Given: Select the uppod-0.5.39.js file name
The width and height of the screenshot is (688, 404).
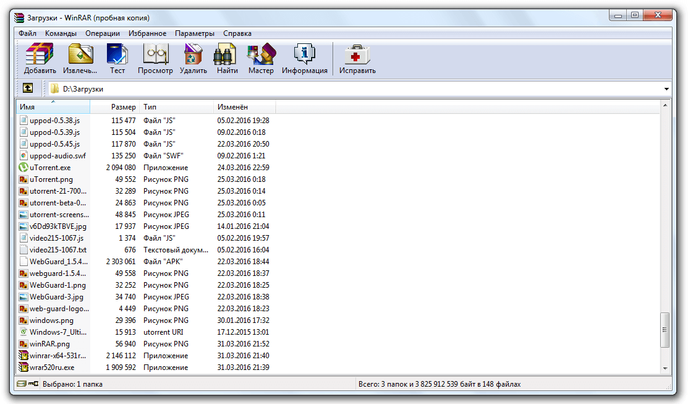Looking at the screenshot, I should [55, 132].
